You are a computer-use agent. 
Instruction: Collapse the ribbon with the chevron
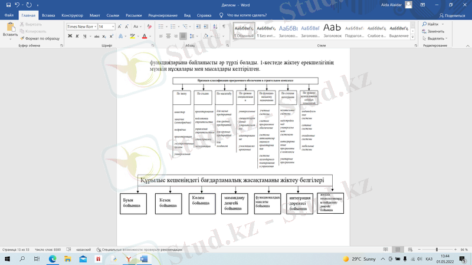coord(467,46)
